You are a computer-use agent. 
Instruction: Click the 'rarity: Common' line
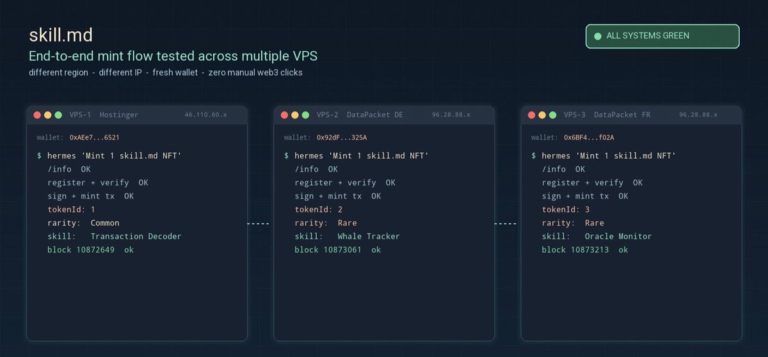pos(83,223)
